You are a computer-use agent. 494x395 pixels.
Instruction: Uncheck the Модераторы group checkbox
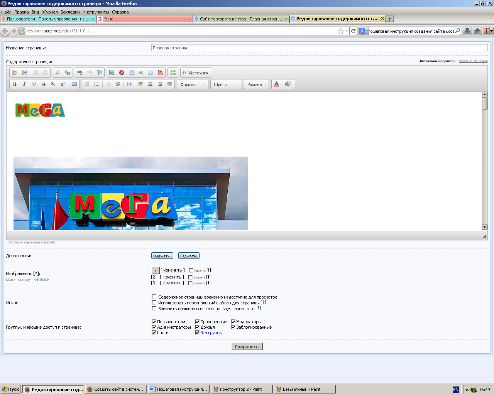pos(233,322)
